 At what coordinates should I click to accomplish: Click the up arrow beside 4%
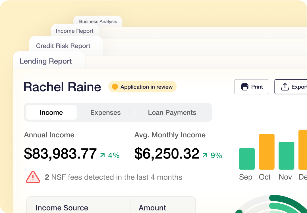tap(102, 155)
